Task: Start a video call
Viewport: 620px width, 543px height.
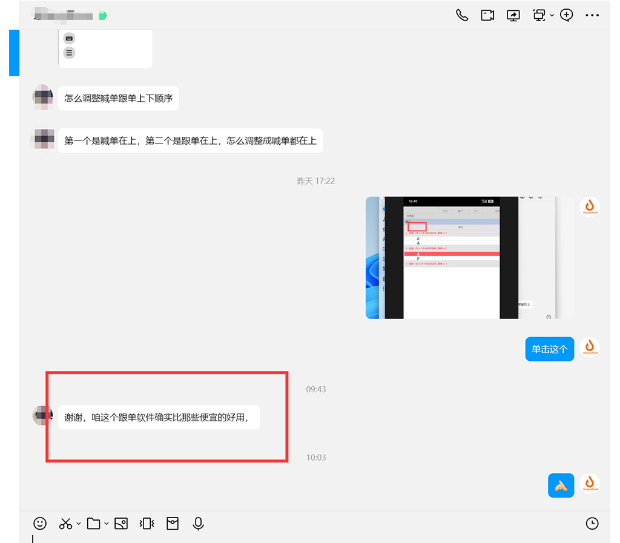Action: pos(487,15)
